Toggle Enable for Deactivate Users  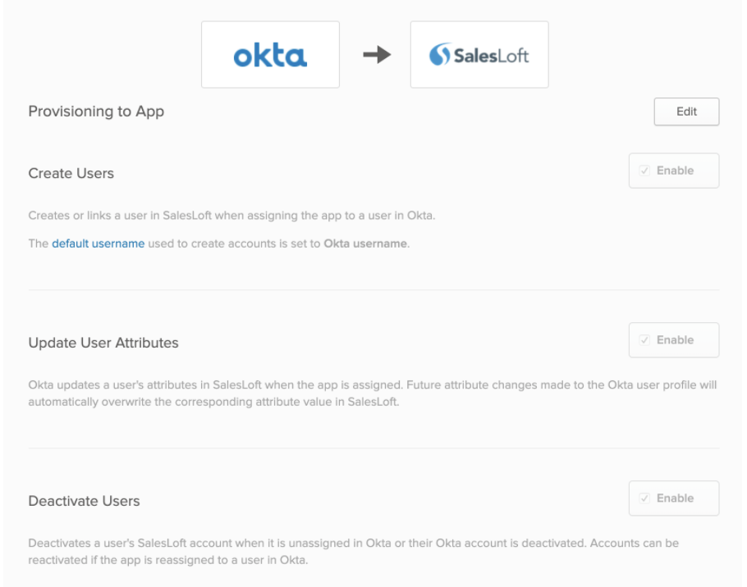click(x=673, y=498)
